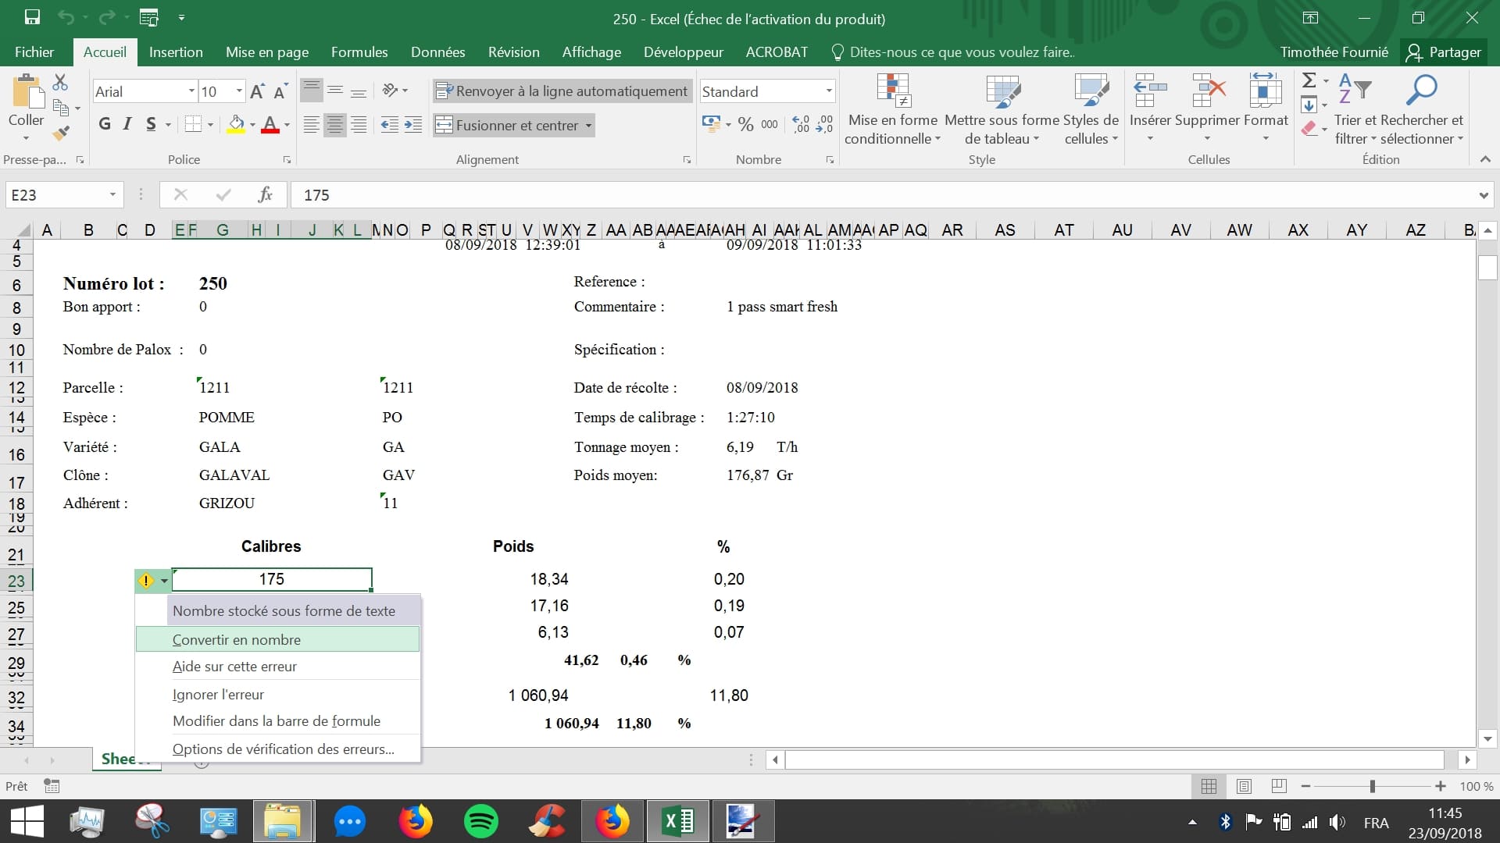This screenshot has width=1500, height=843.
Task: Click the Format Painter brush icon
Action: tap(61, 133)
